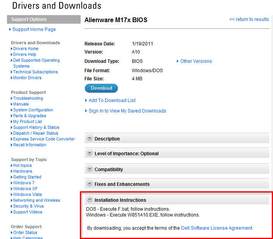Open the Support Home Page link
This screenshot has width=273, height=239.
pos(34,29)
